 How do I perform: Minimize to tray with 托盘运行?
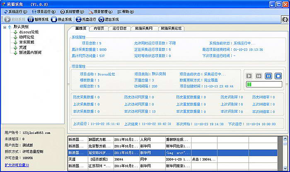[86, 19]
